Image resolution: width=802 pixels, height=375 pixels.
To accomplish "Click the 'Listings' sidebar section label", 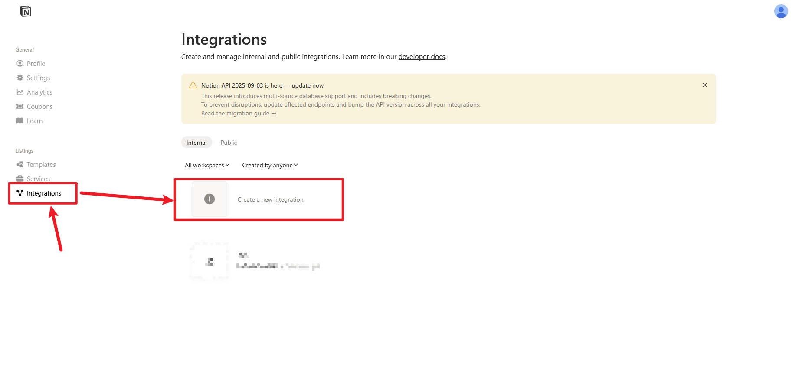I will pos(24,151).
